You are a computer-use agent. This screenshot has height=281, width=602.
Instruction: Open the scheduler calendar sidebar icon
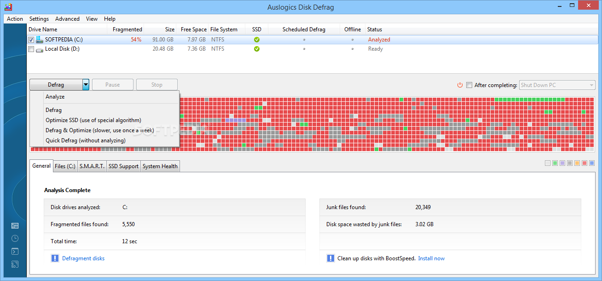point(15,226)
